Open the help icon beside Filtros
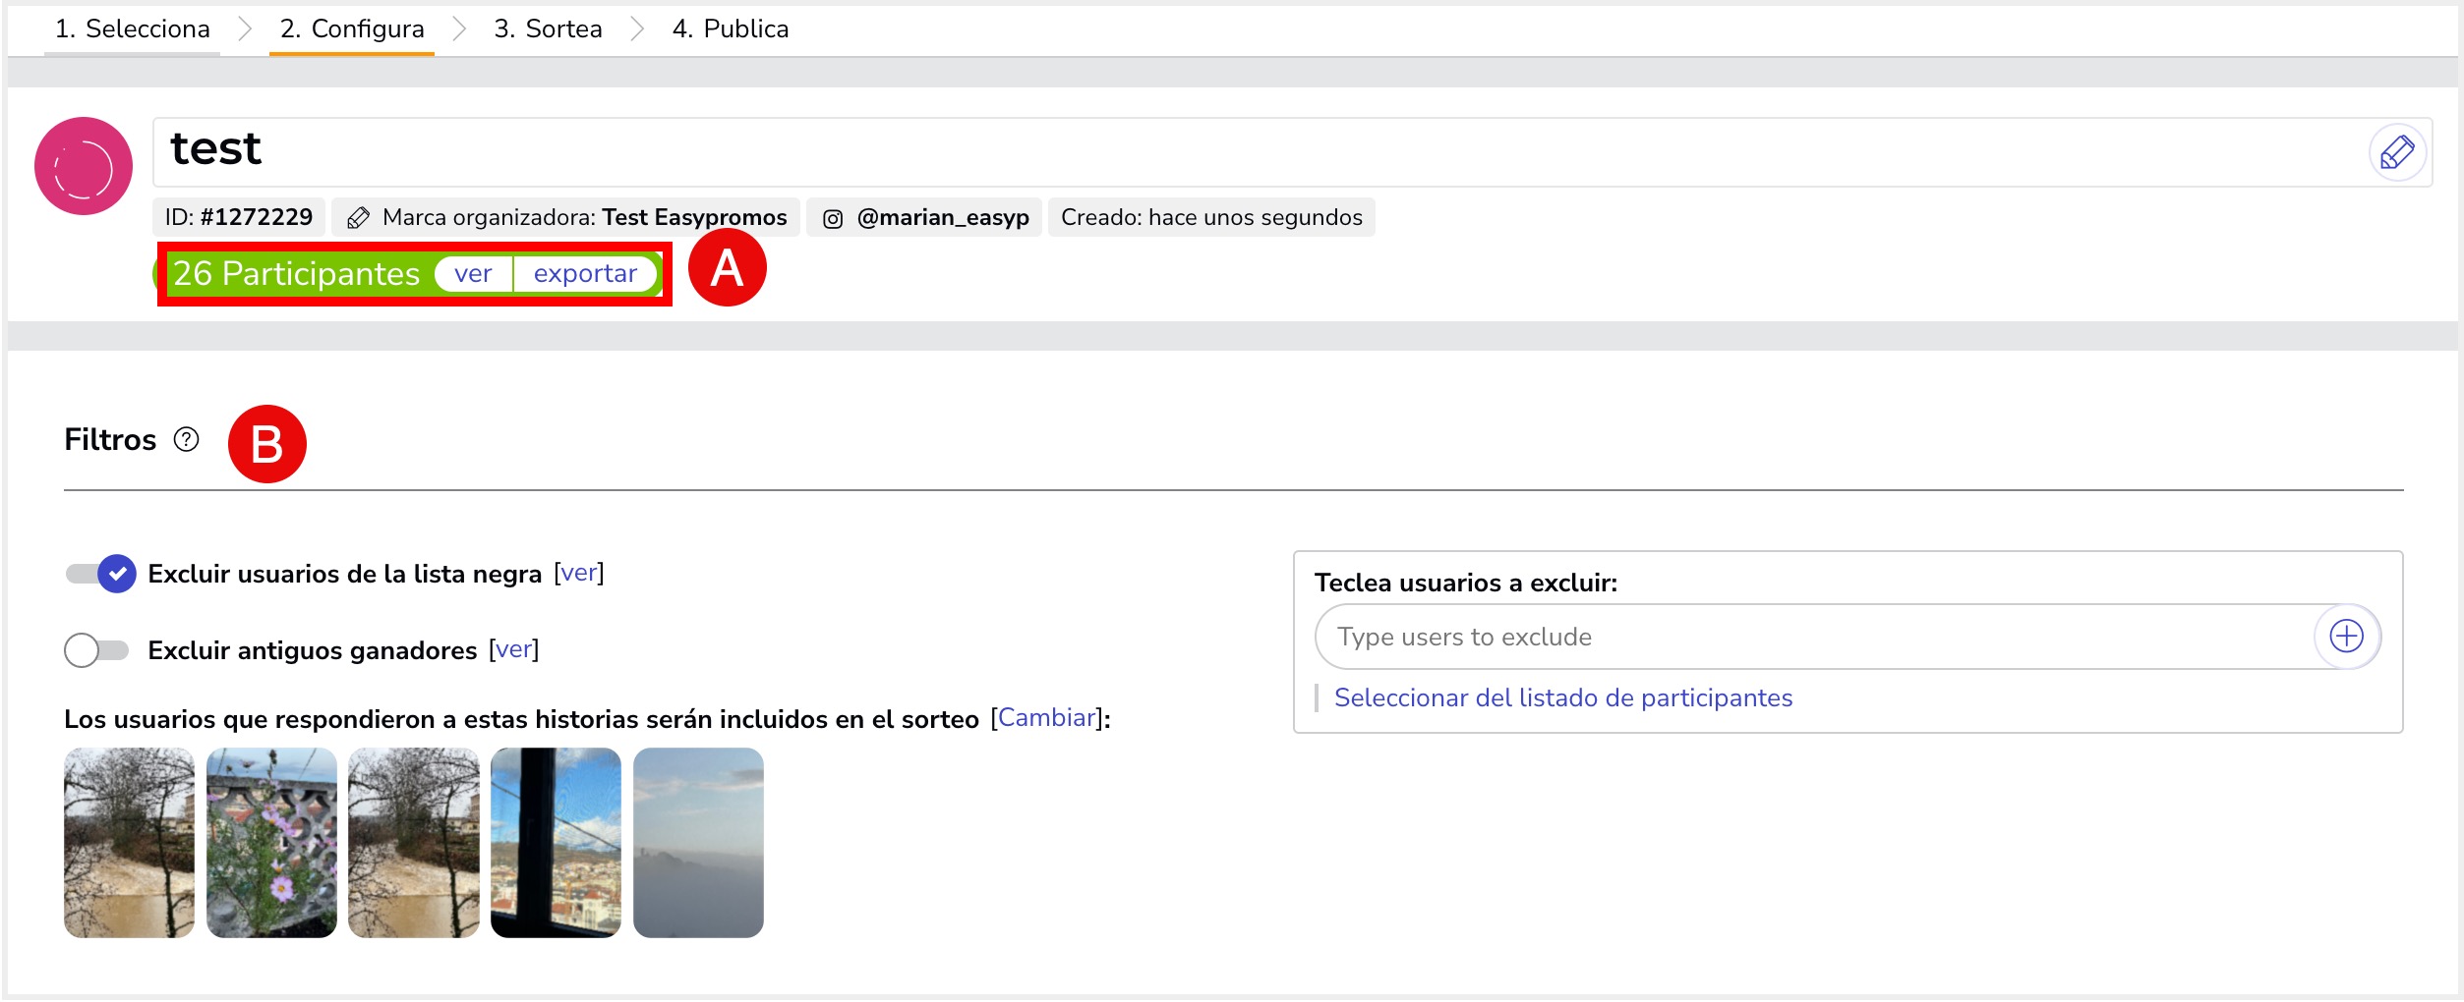 pyautogui.click(x=187, y=441)
